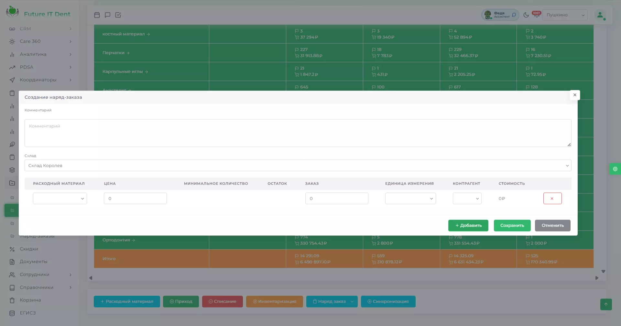Click the layers stack icon in sidebar
The image size is (621, 326).
tap(12, 170)
